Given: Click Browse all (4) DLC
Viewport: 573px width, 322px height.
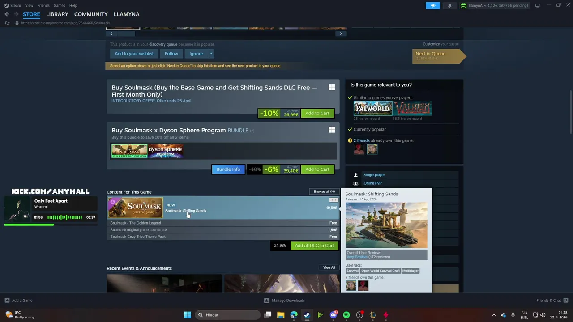Looking at the screenshot, I should coord(324,191).
